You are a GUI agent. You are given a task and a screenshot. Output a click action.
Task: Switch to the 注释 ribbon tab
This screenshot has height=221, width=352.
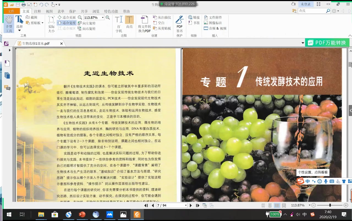tap(38, 11)
